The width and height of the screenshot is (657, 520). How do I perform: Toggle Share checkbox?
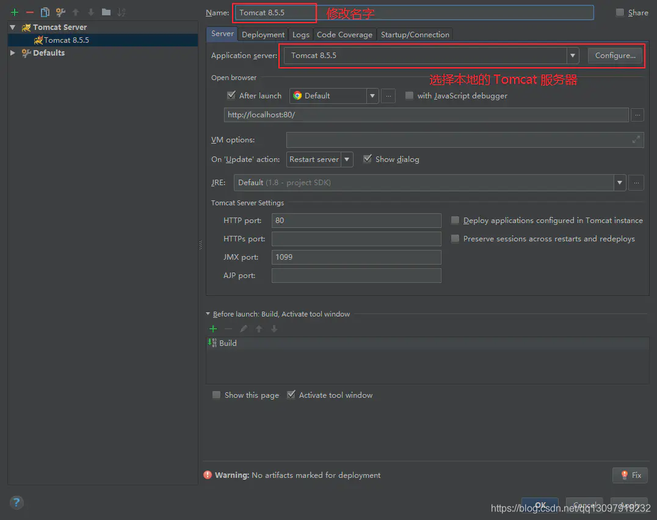(x=620, y=12)
